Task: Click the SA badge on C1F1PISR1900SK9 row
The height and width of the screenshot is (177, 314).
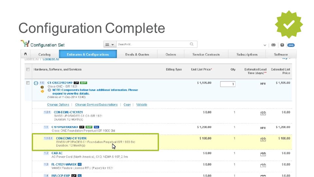Action: (x=96, y=127)
